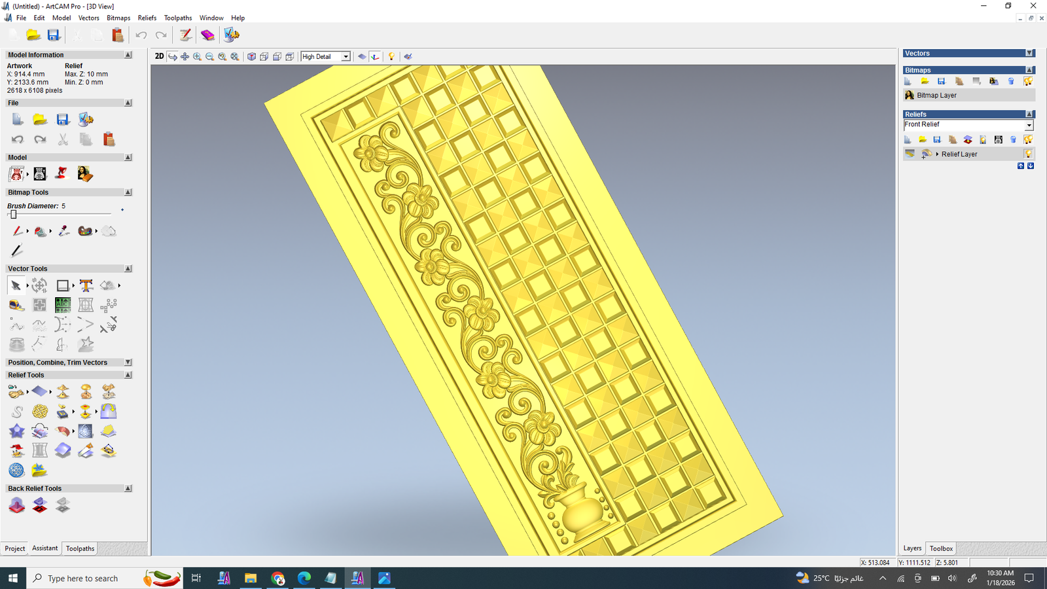This screenshot has width=1047, height=589.
Task: Click the Zoom In magnifier tool
Action: click(x=197, y=57)
